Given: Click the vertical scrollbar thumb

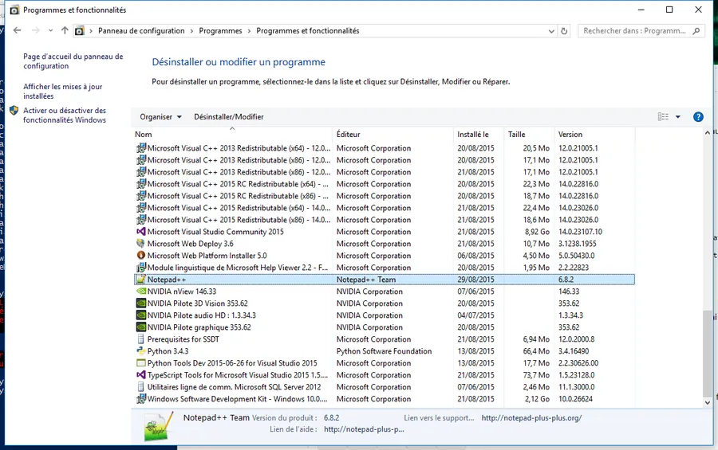Looking at the screenshot, I should pyautogui.click(x=708, y=353).
